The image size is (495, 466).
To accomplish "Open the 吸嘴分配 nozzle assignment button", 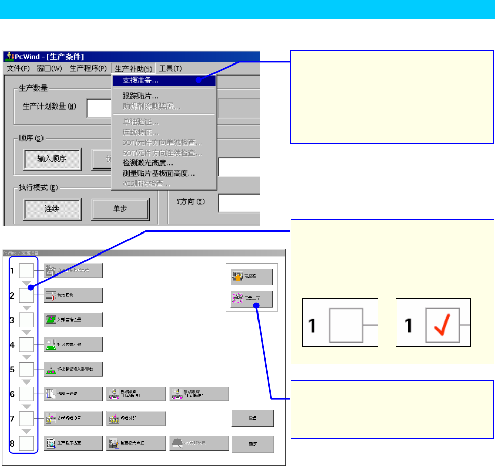I will [x=136, y=418].
